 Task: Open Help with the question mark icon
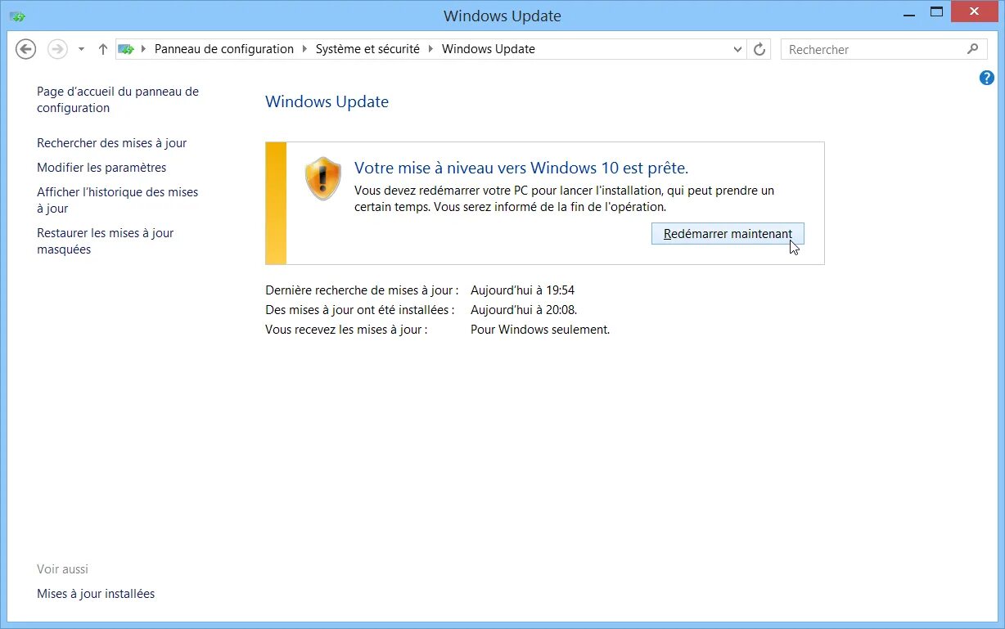pyautogui.click(x=986, y=78)
